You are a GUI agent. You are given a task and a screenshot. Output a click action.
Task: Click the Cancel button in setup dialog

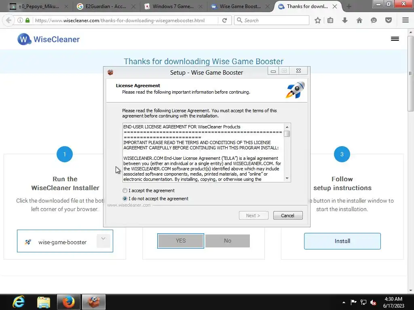(x=288, y=216)
